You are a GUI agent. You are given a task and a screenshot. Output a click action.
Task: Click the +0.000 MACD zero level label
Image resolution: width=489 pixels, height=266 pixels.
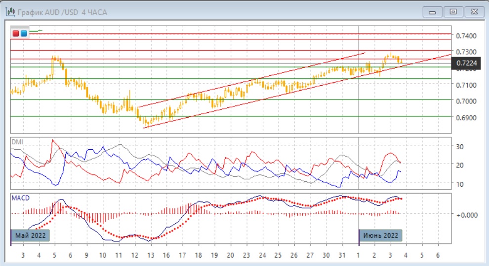coord(467,215)
